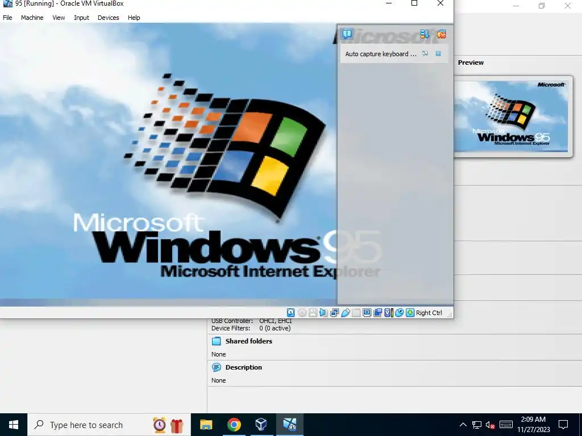Screen dimensions: 582x436
Task: Open Description section in Manager window
Action: [243, 367]
